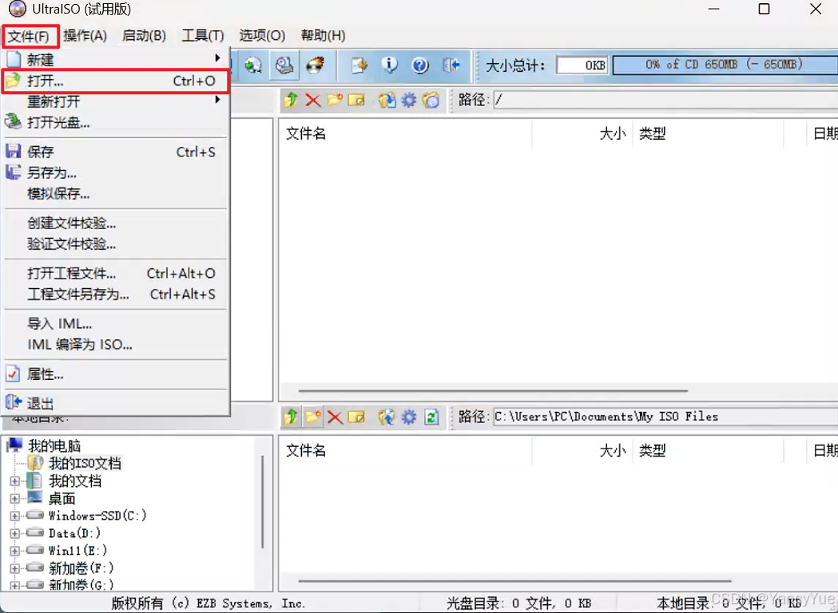Image resolution: width=838 pixels, height=613 pixels.
Task: Select 模拟保存... menu entry
Action: (x=116, y=193)
